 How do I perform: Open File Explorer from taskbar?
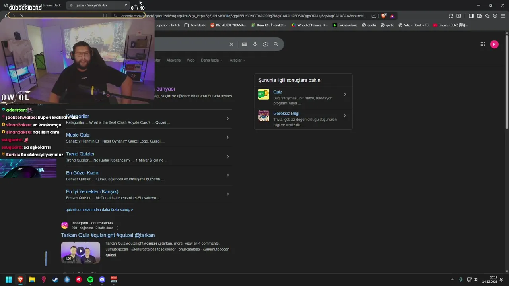coord(32,280)
